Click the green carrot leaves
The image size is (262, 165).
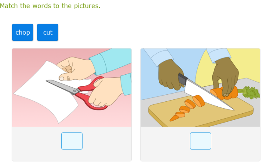(250, 92)
